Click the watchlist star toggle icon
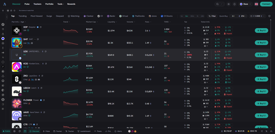The height and width of the screenshot is (134, 275). coord(8,10)
